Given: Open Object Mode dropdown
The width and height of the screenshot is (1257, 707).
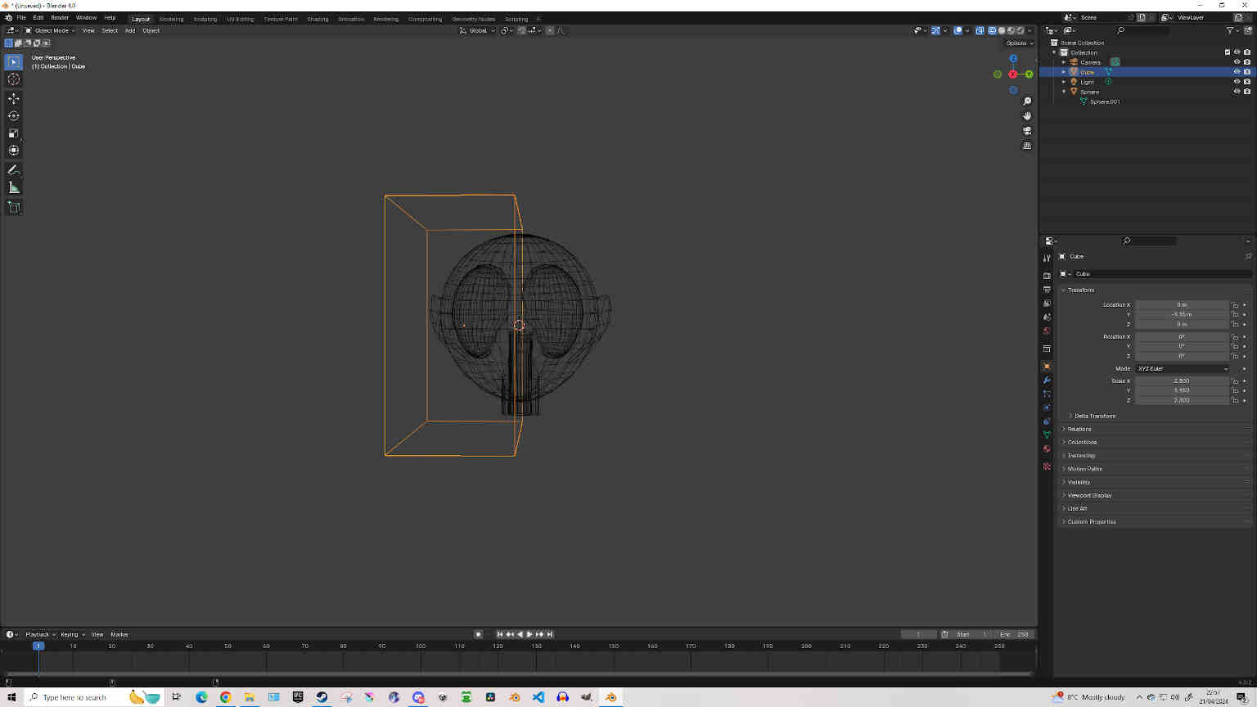Looking at the screenshot, I should coord(50,30).
